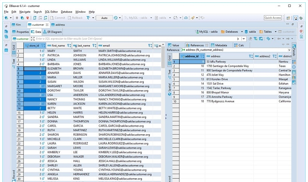Switch to the Debug perspective bug icon
The width and height of the screenshot is (308, 182).
pyautogui.click(x=301, y=18)
